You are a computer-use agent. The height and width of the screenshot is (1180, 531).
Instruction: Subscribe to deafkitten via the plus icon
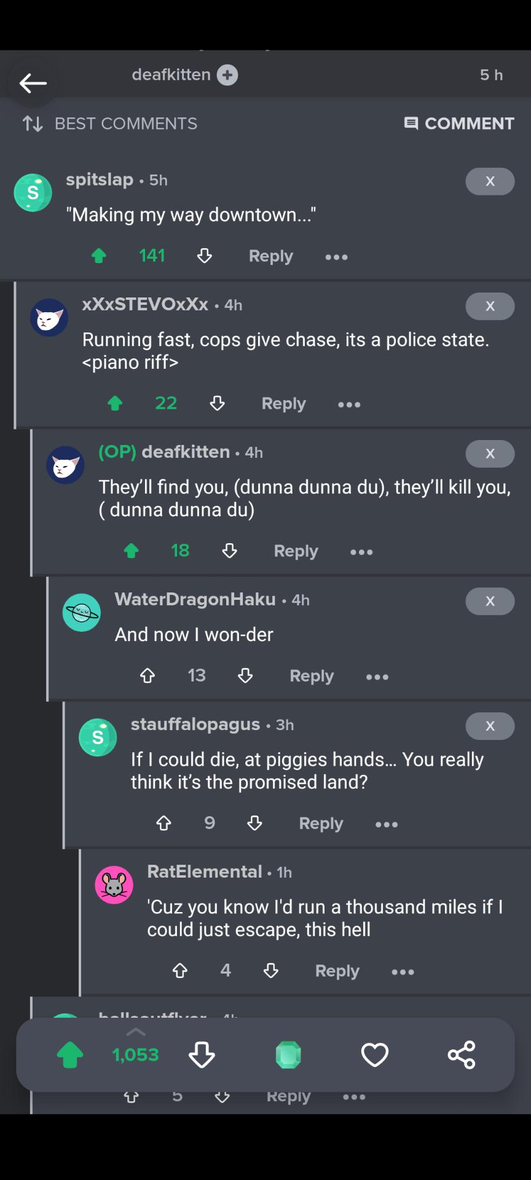(x=227, y=74)
